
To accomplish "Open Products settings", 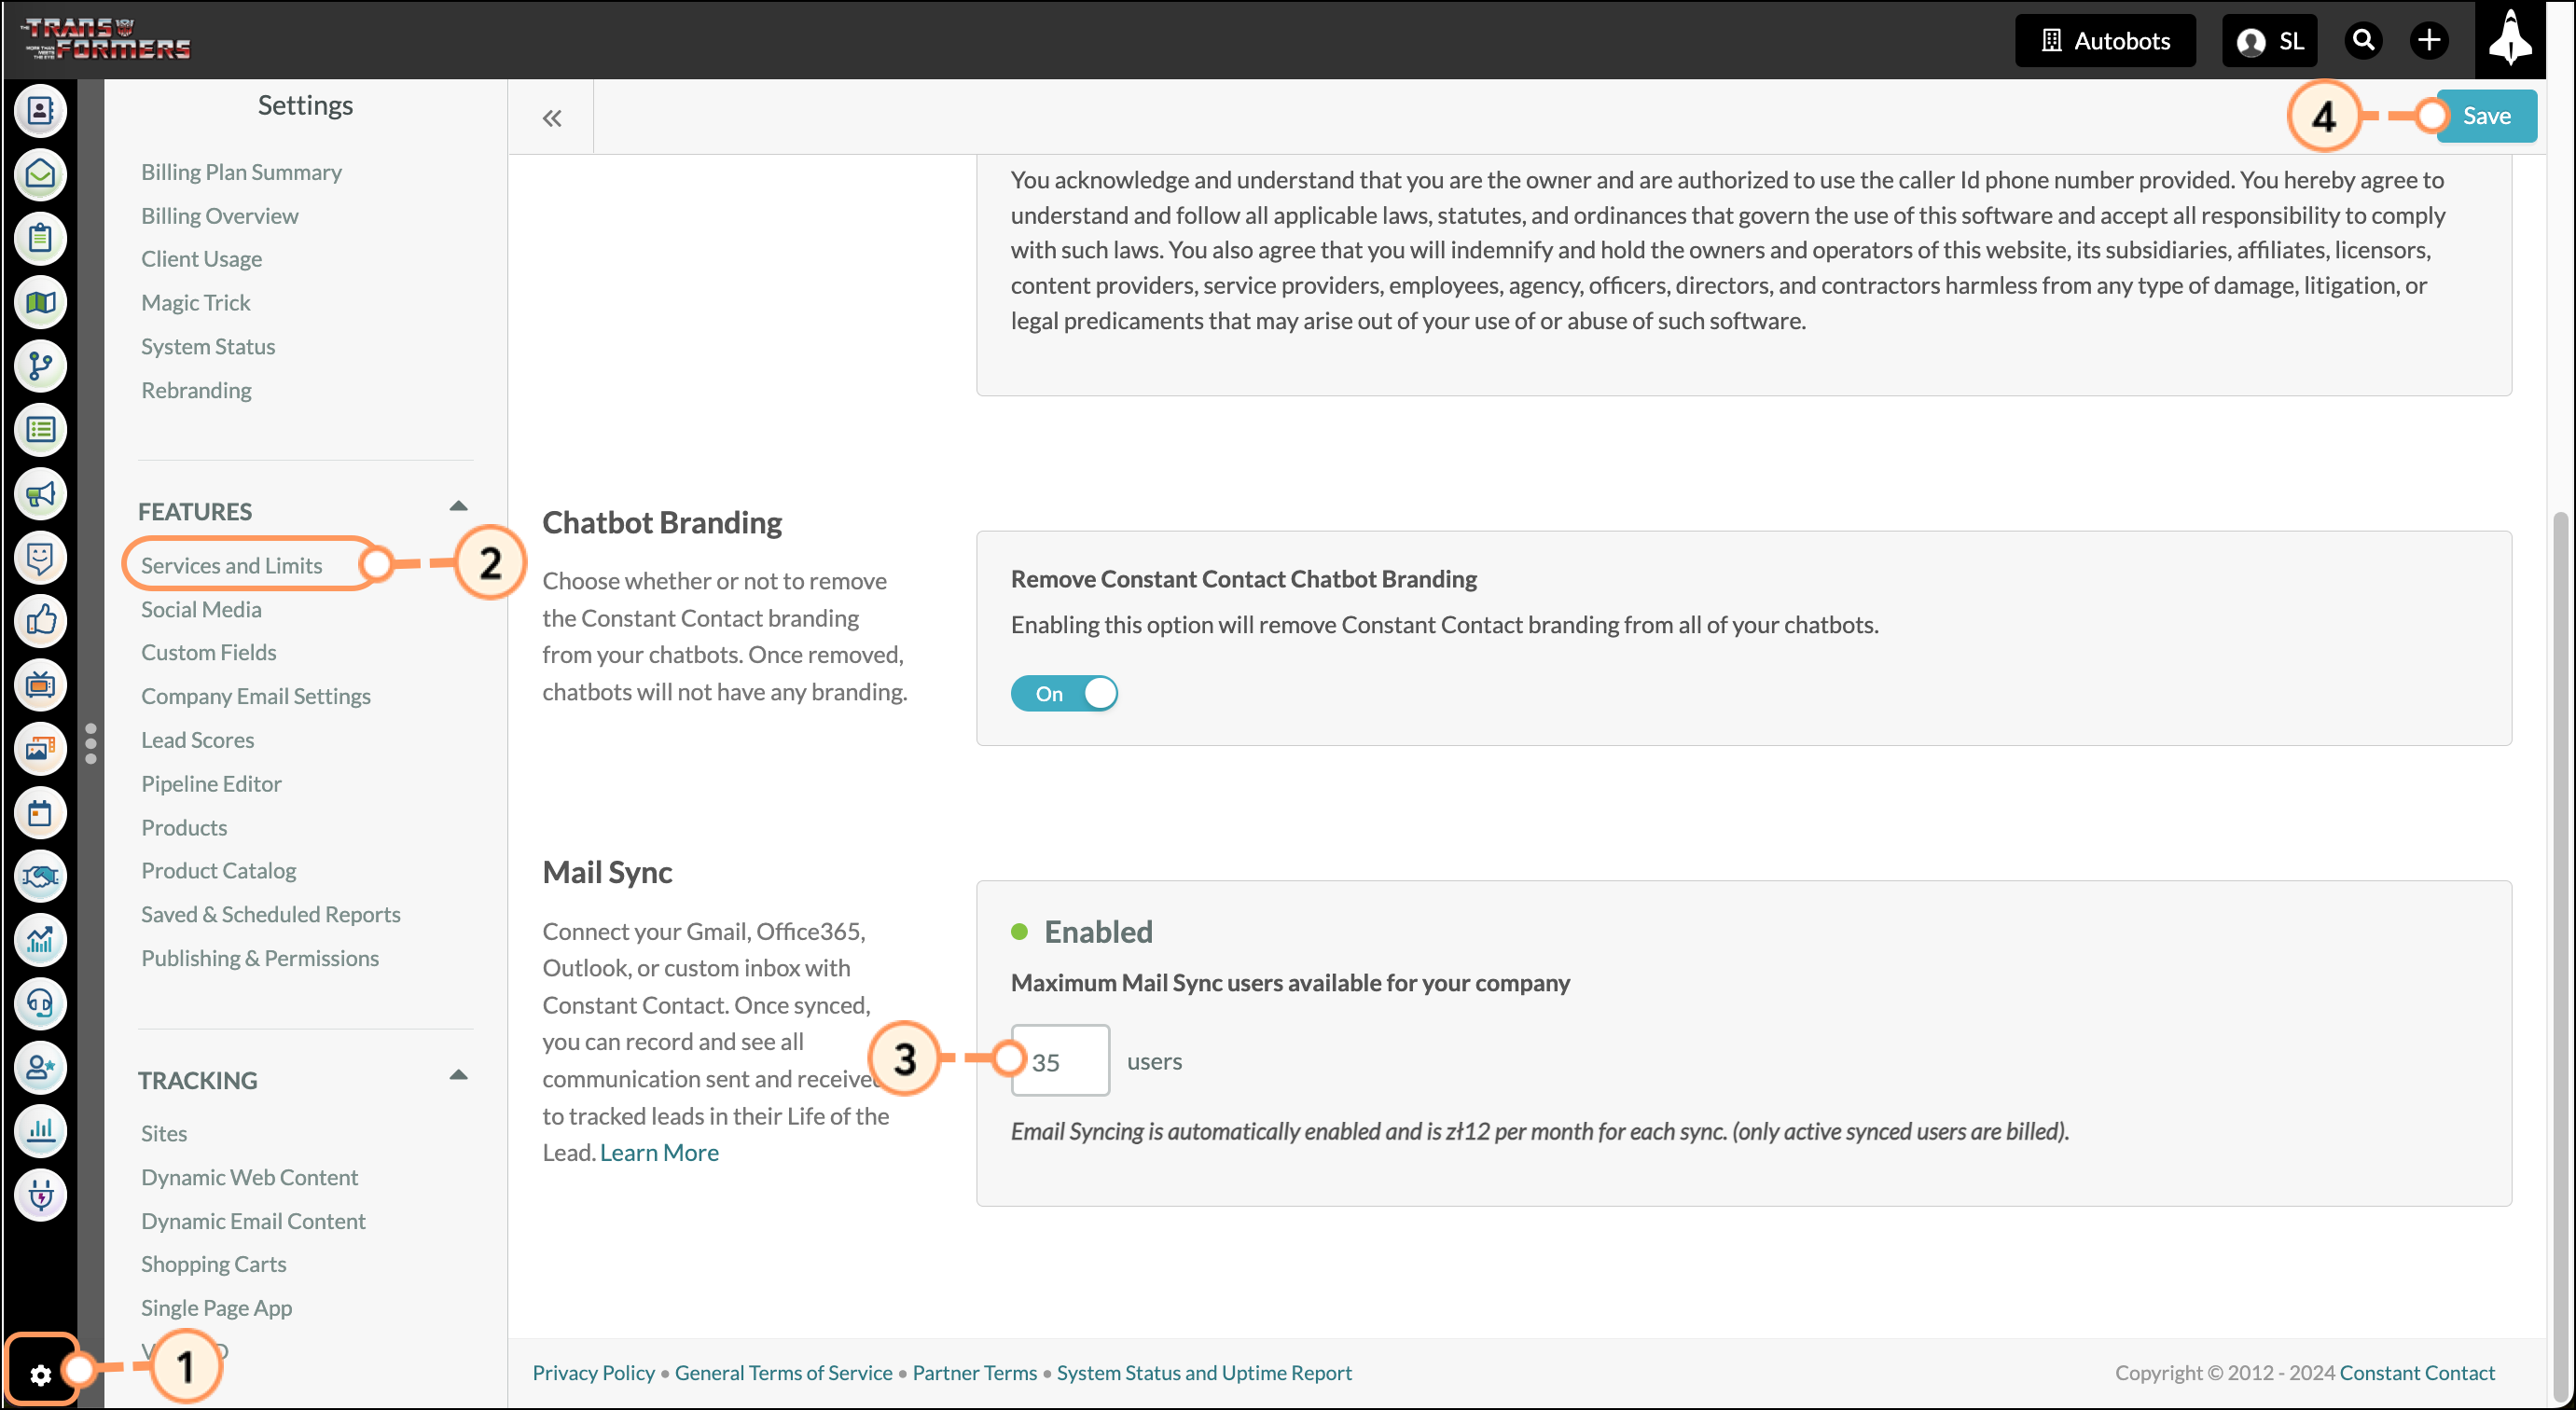I will [x=184, y=828].
